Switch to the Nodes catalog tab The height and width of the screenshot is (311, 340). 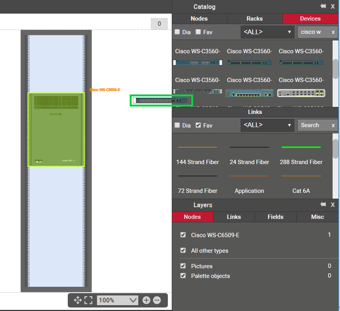coord(199,19)
